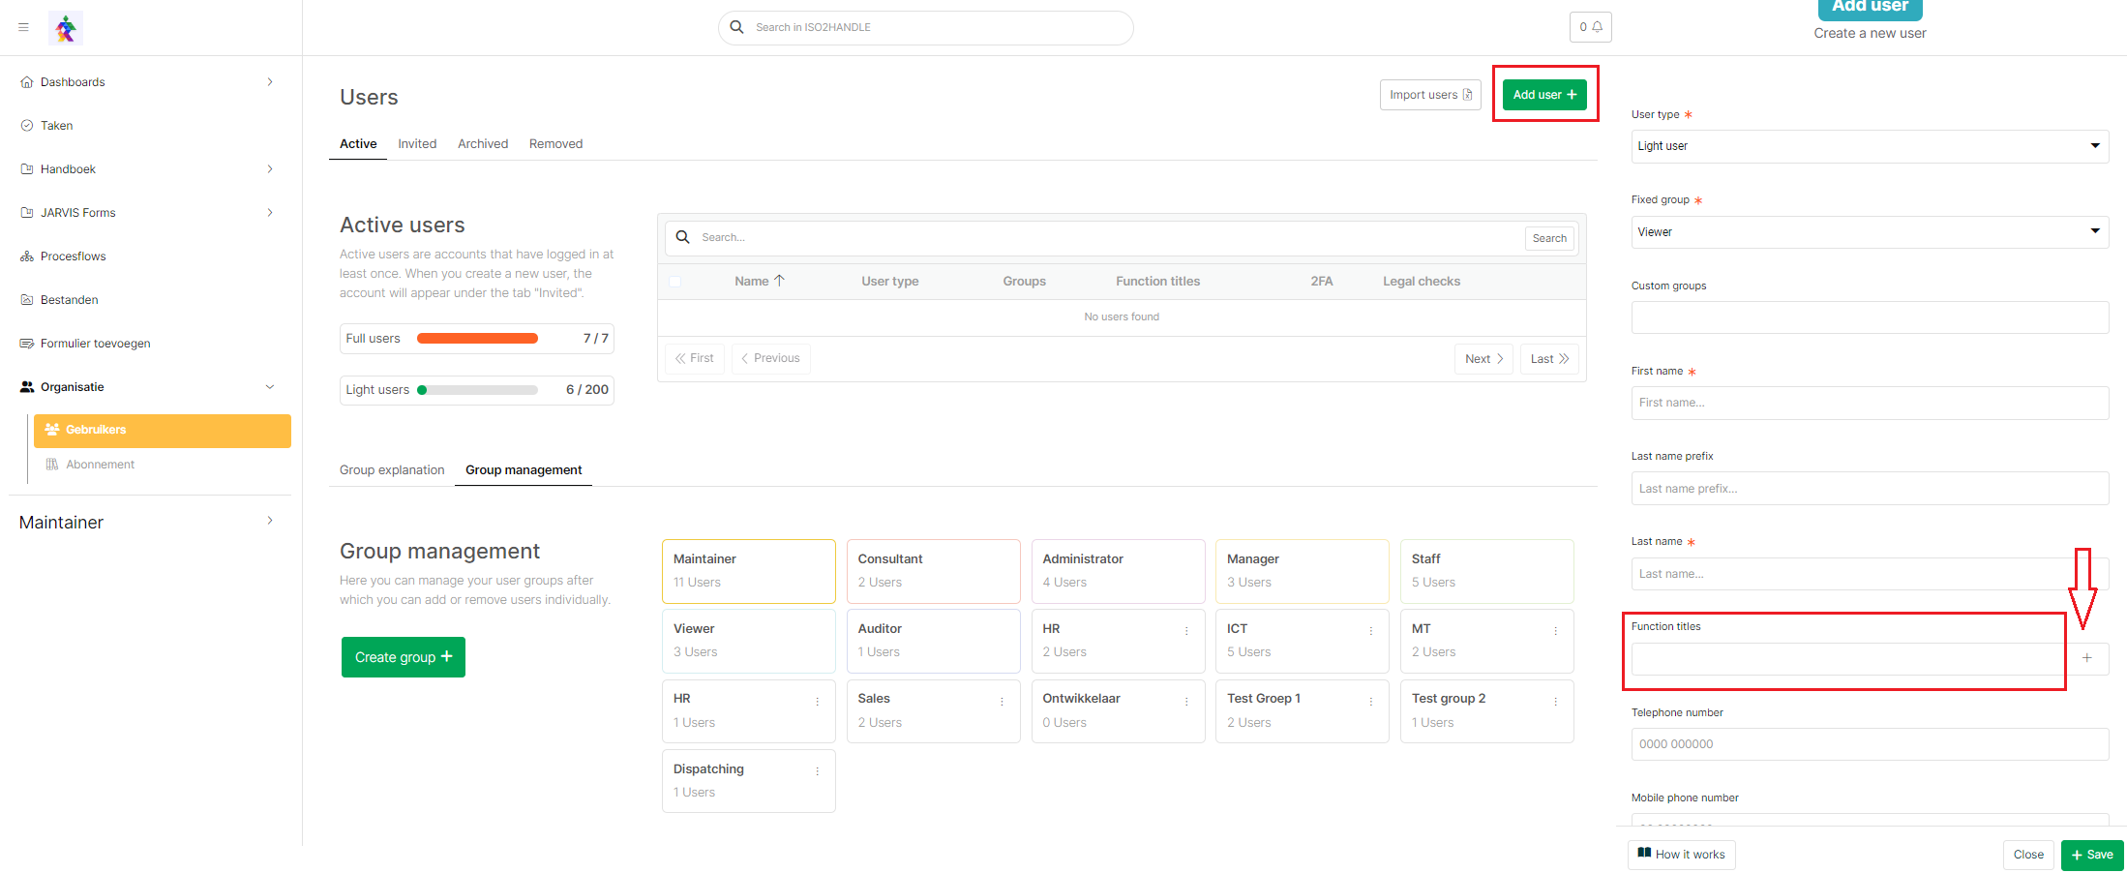Open the three-dot menu on Dispatching group

pyautogui.click(x=817, y=771)
